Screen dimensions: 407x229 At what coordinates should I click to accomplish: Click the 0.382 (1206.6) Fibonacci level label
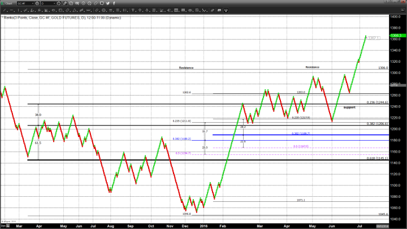(376, 123)
